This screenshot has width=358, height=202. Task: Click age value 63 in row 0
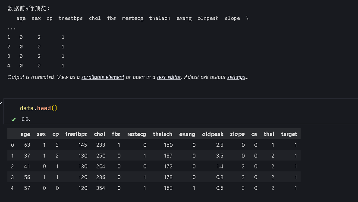27,145
